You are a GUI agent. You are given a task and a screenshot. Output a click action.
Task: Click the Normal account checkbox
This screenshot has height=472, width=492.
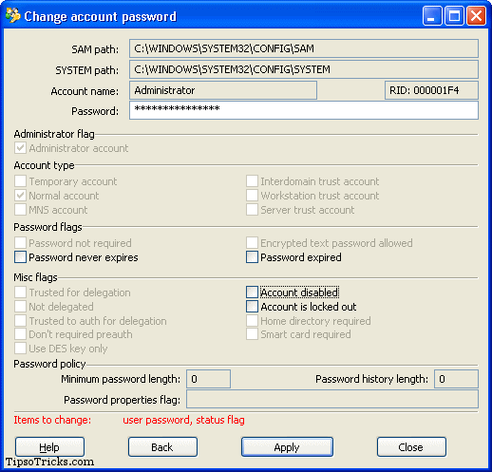click(x=20, y=196)
